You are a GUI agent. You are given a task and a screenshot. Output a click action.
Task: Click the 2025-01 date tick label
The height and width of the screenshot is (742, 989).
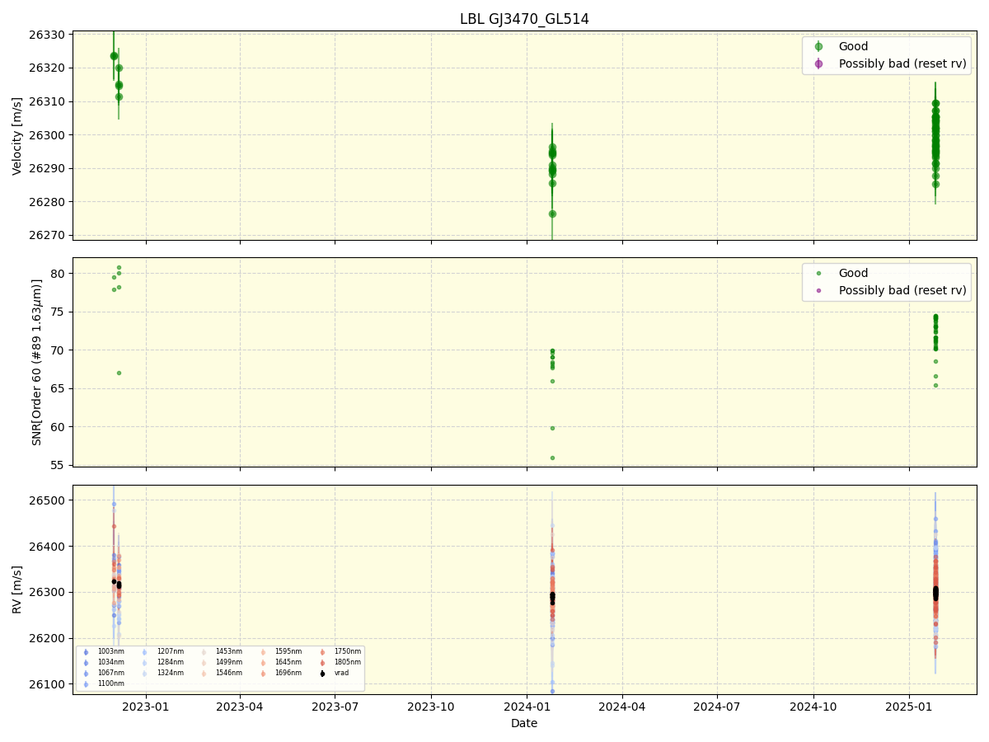pyautogui.click(x=909, y=706)
